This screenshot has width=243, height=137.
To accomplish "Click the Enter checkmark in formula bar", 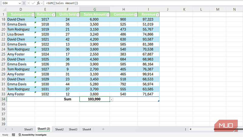I will click(33, 3).
